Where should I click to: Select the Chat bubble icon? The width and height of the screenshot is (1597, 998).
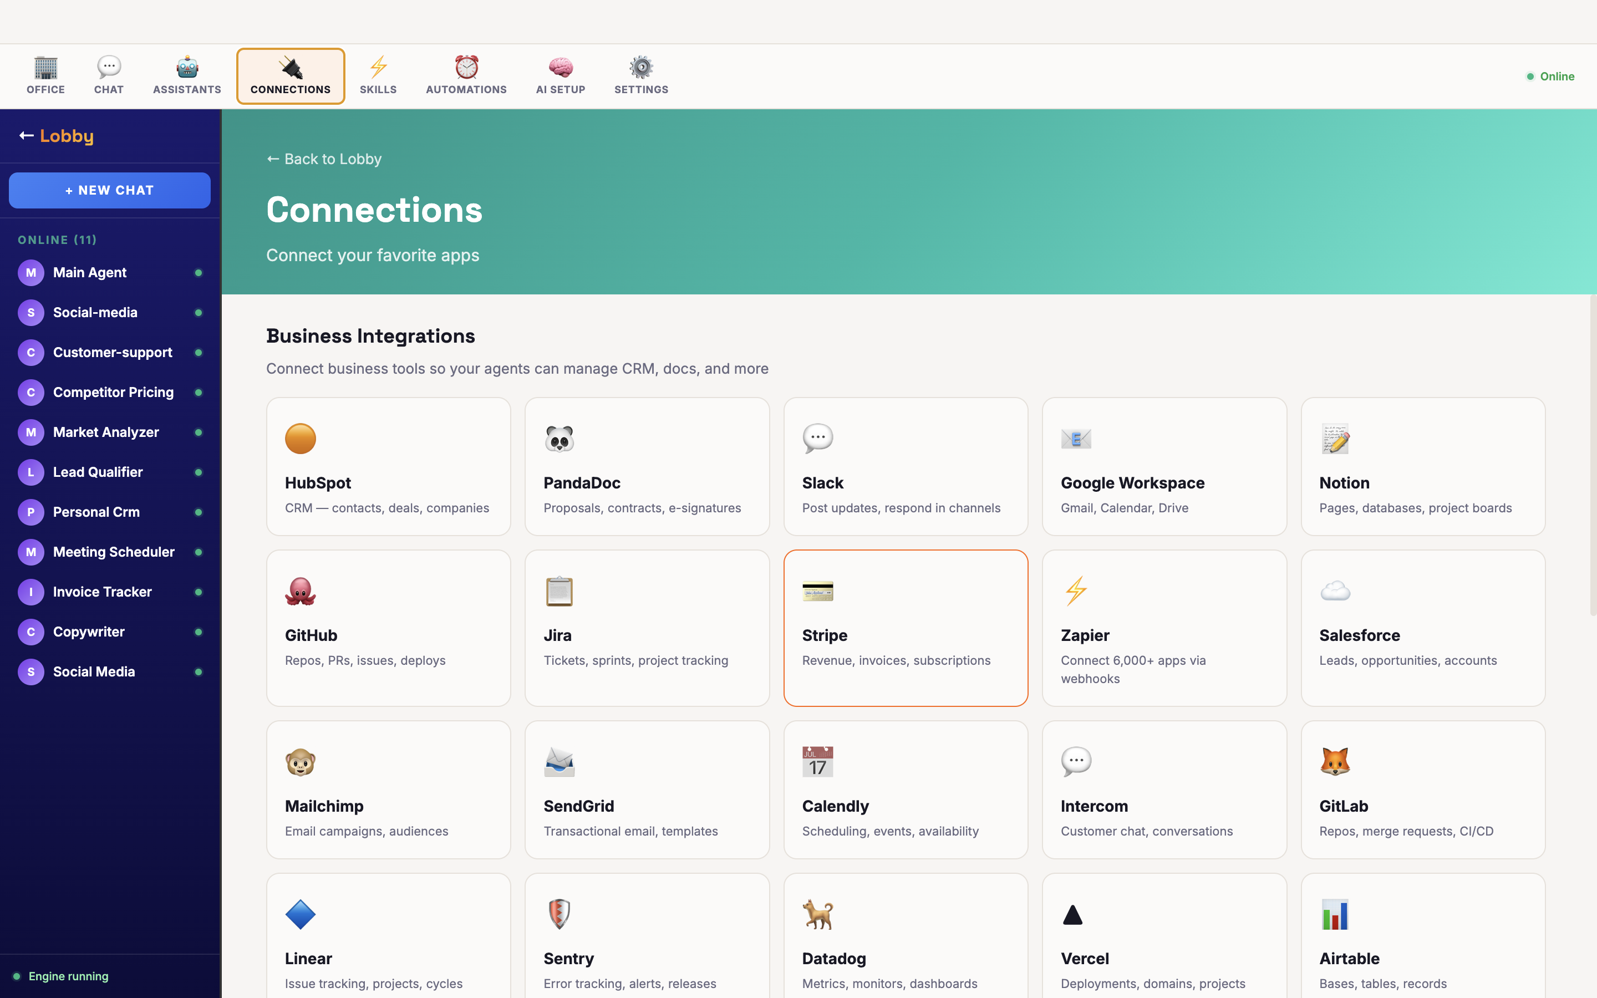pyautogui.click(x=108, y=66)
